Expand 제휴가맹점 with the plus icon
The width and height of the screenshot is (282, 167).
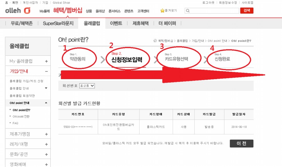click(46, 134)
